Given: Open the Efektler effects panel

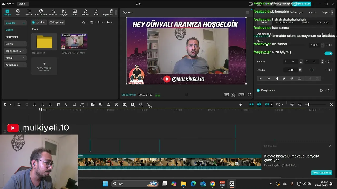Looking at the screenshot, I should (53, 13).
